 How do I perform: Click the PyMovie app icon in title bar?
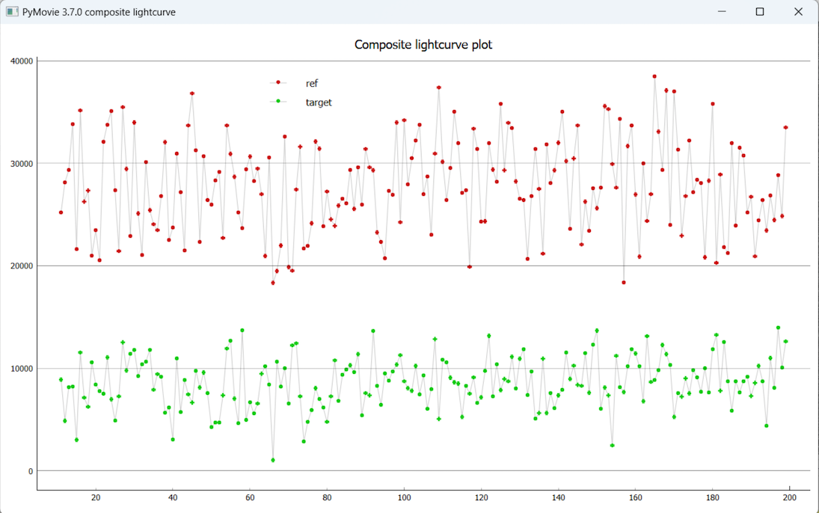tap(12, 12)
